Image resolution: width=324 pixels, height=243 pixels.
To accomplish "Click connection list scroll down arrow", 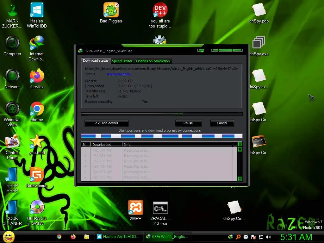I will (x=240, y=178).
